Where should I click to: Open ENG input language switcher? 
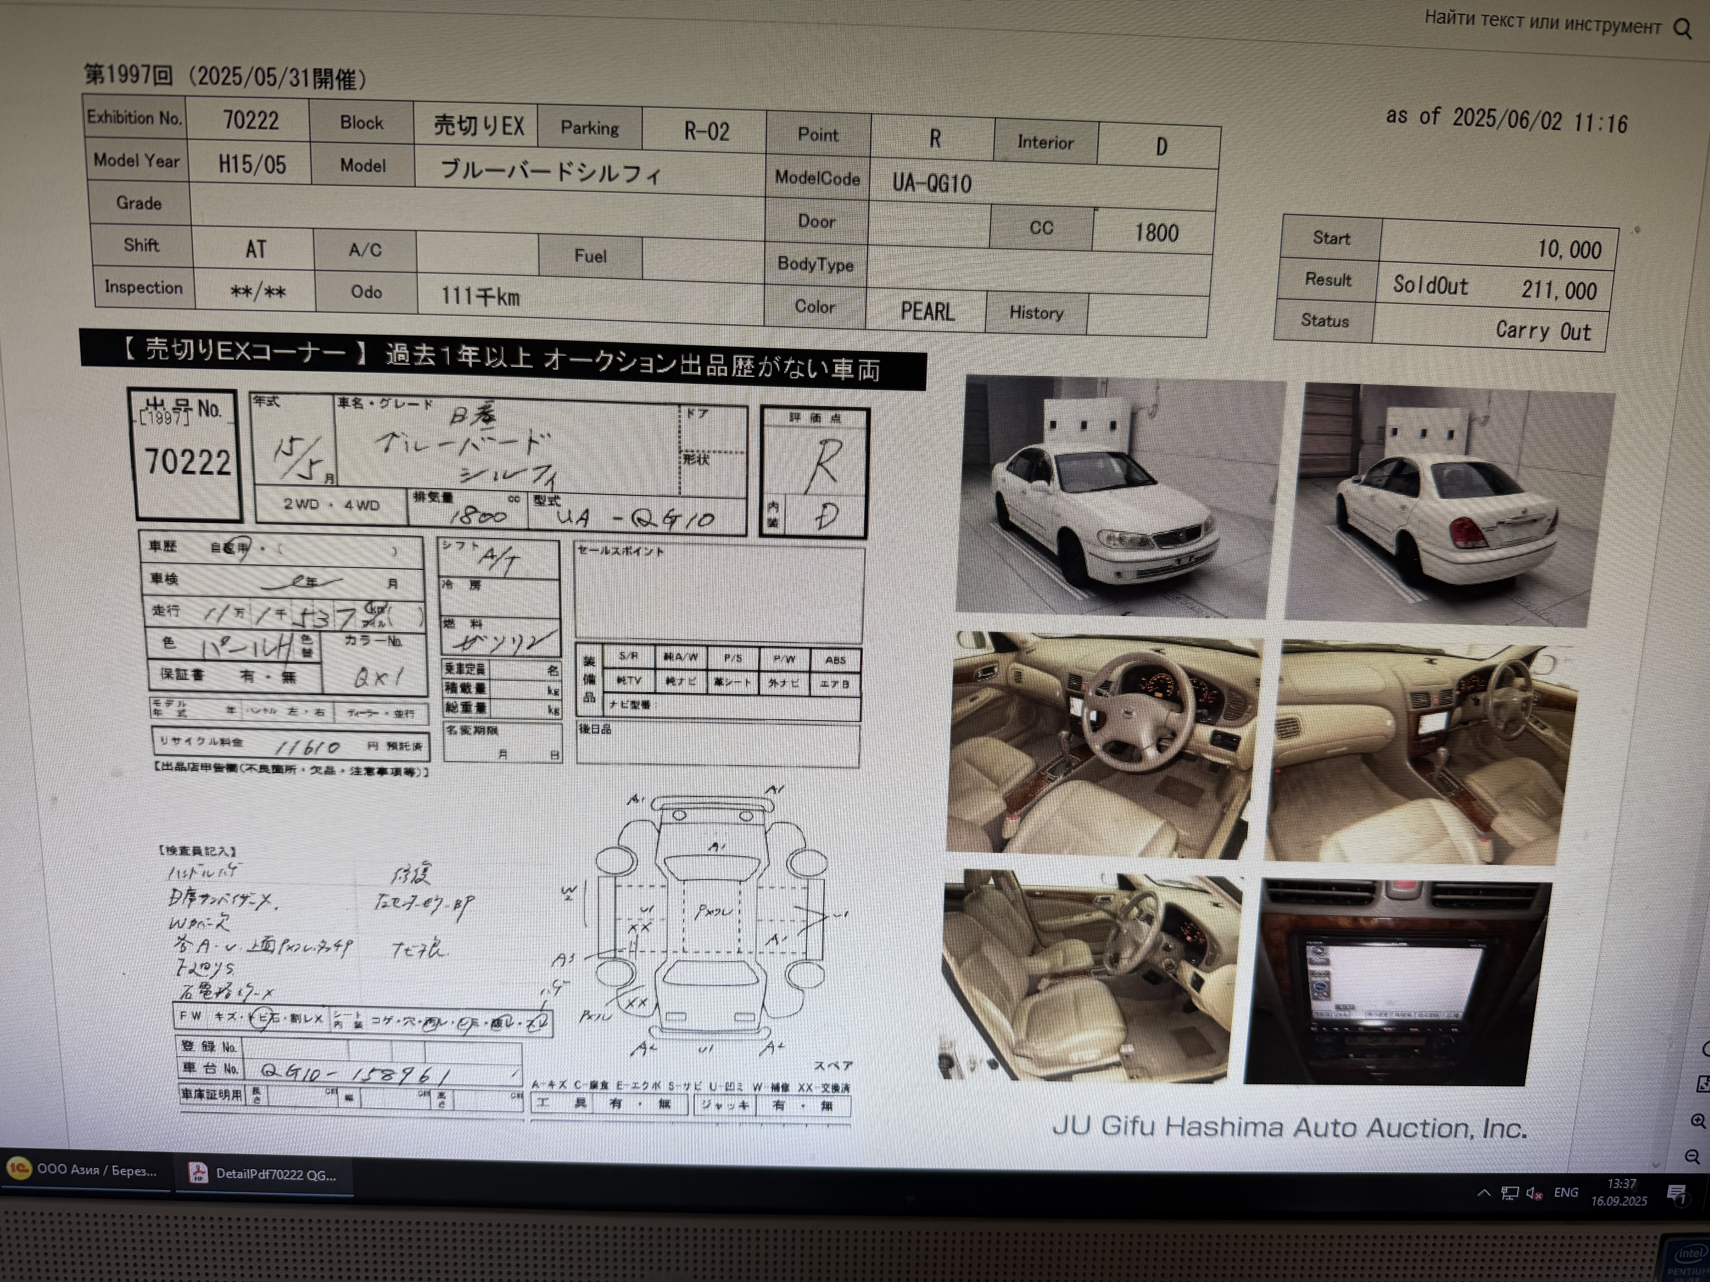(1566, 1192)
